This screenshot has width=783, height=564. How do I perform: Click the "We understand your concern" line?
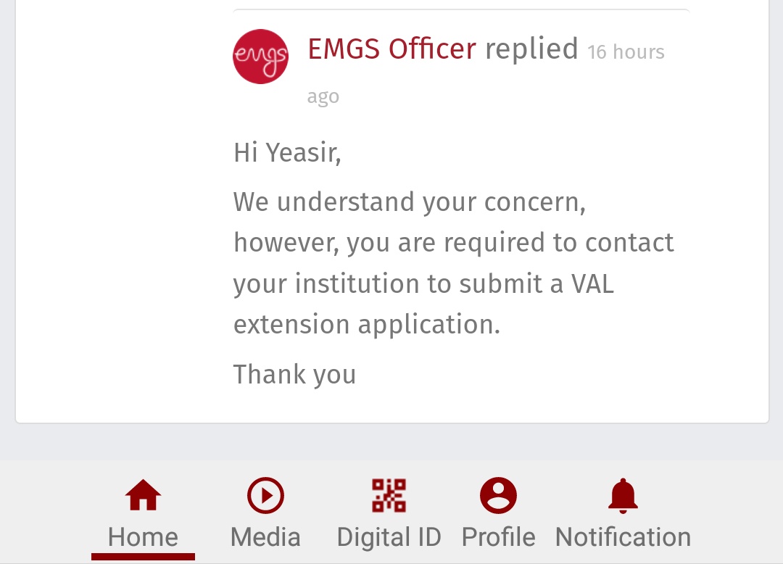click(410, 202)
